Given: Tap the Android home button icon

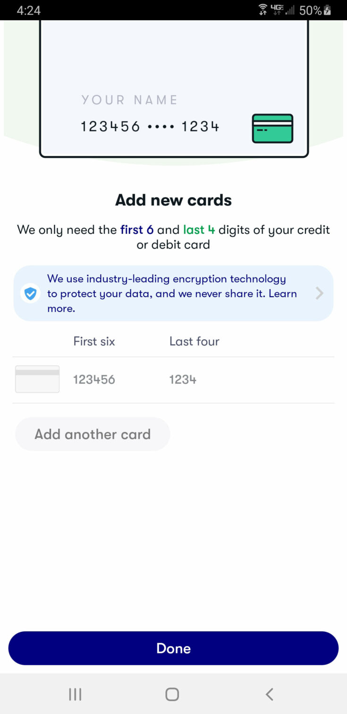Looking at the screenshot, I should click(x=172, y=694).
